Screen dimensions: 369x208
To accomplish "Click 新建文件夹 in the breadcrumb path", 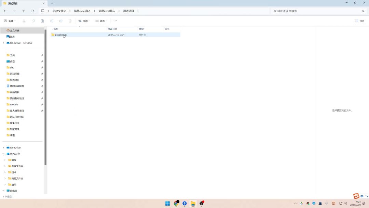I will (59, 11).
